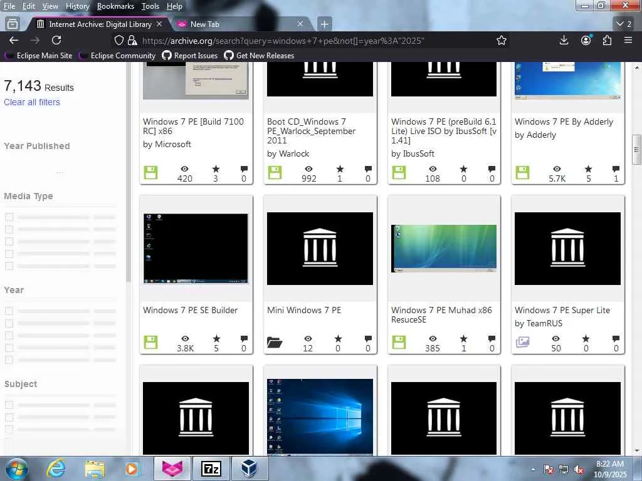This screenshot has width=642, height=481.
Task: Click views eye icon on SE Builder card
Action: tap(185, 339)
